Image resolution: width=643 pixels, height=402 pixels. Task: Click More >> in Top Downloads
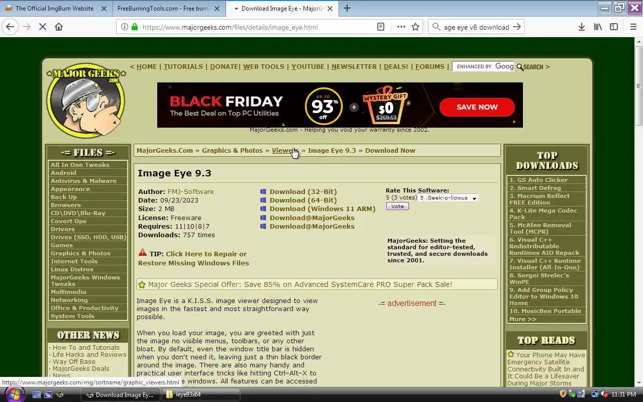click(522, 319)
